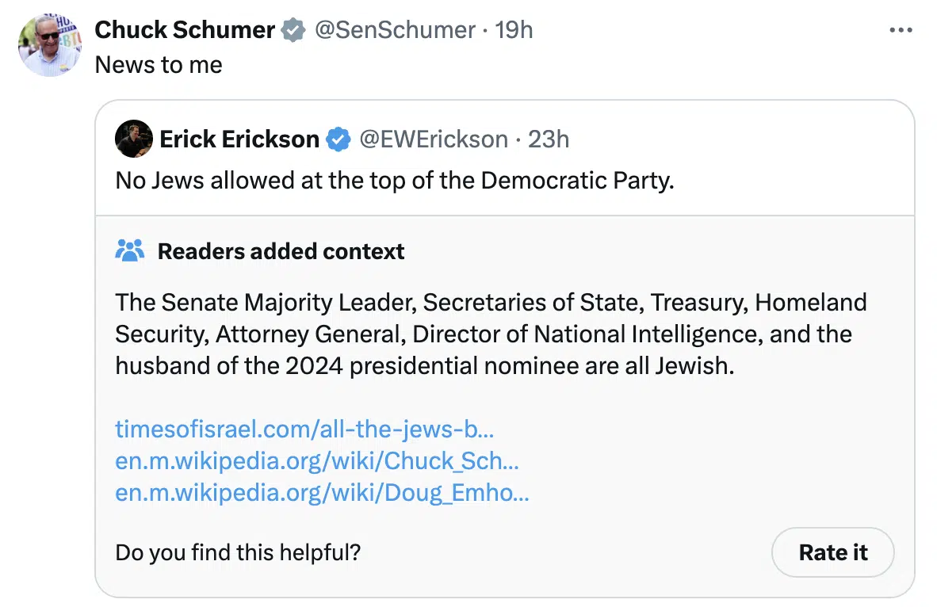Click Erick Erickson's blue verified checkmark
Image resolution: width=937 pixels, height=607 pixels.
(338, 139)
